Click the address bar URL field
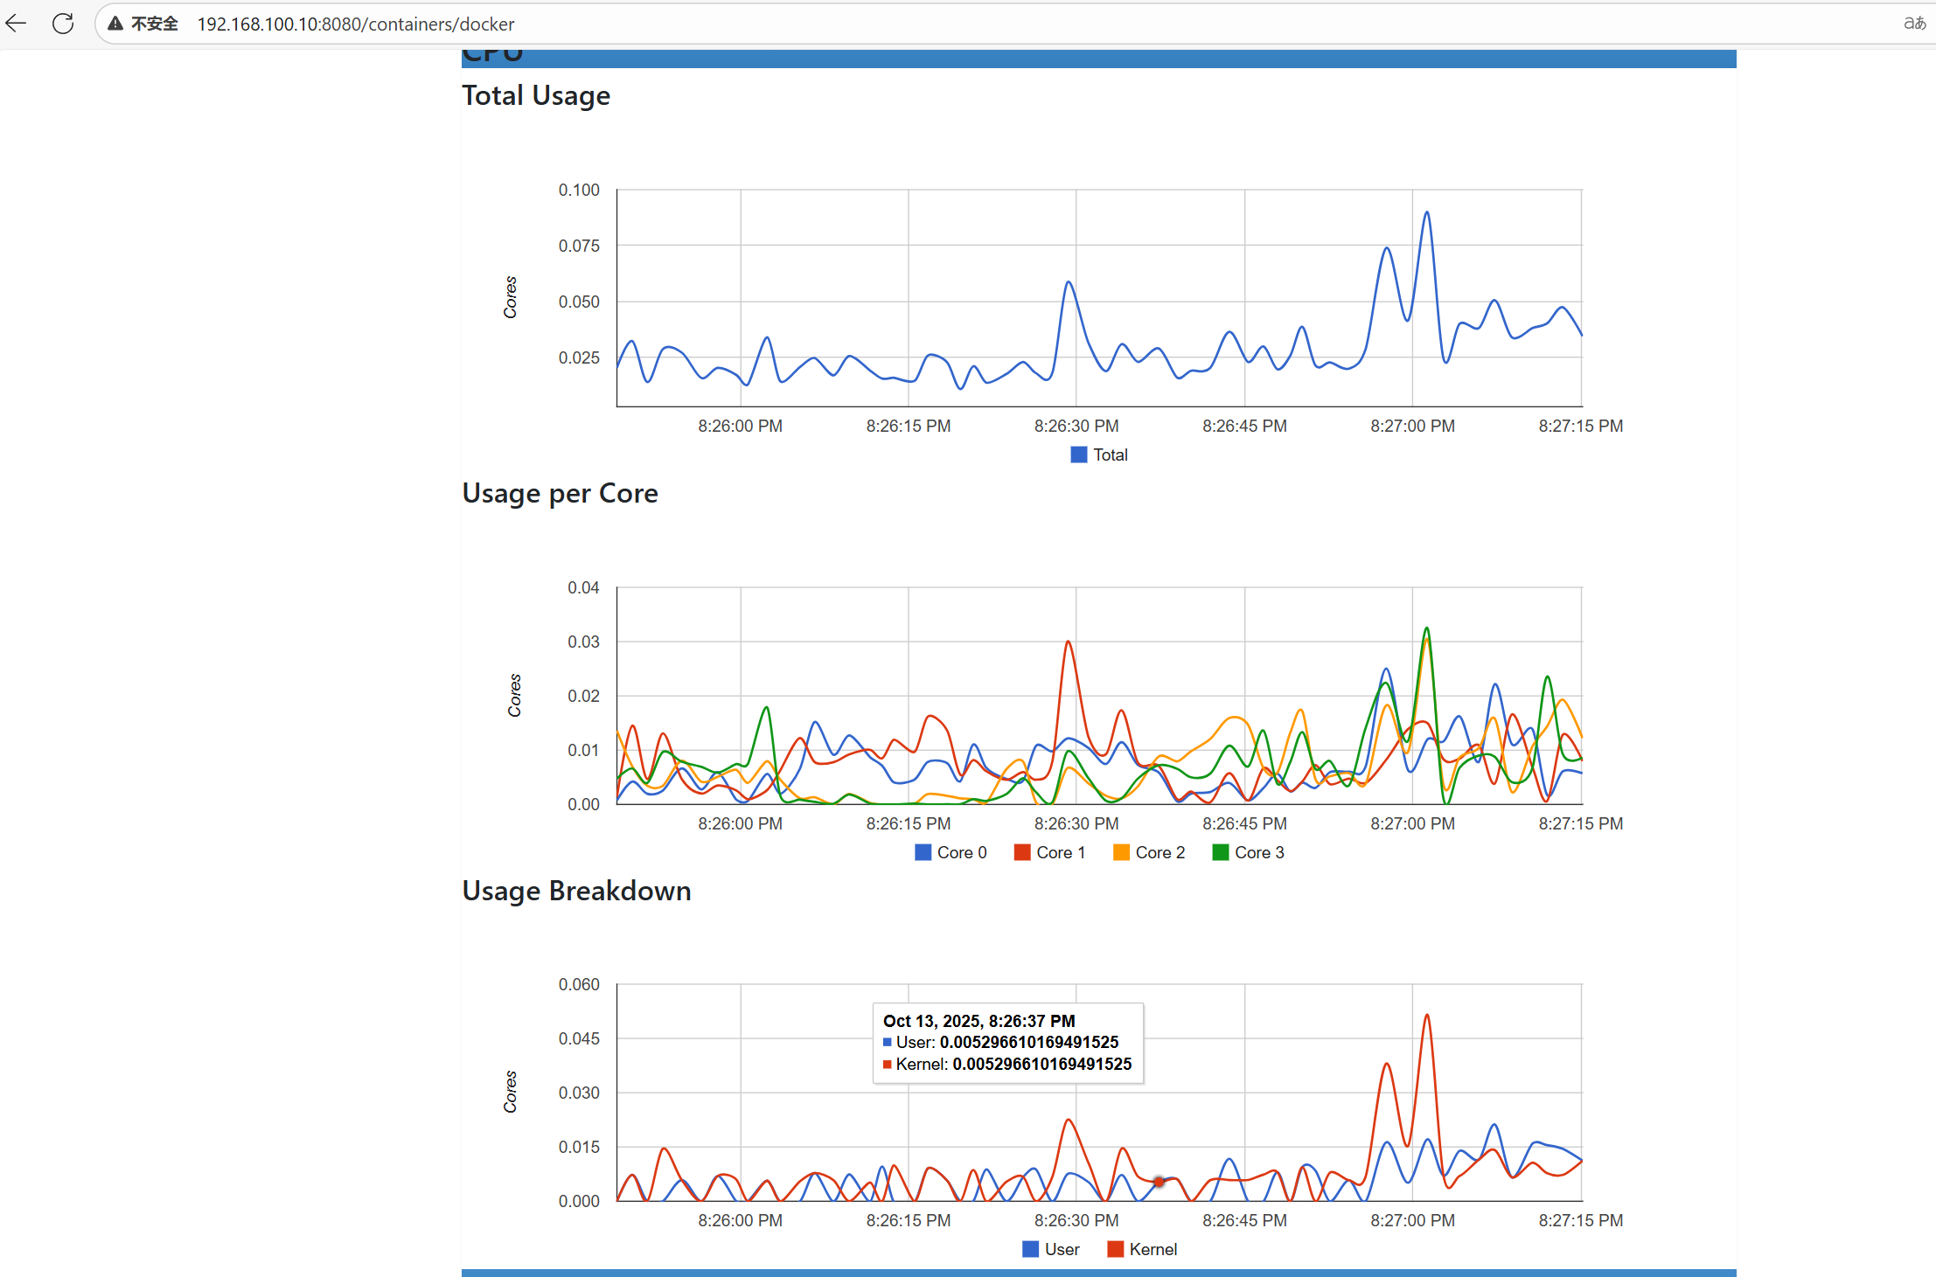Screen dimensions: 1936x1277 pyautogui.click(x=355, y=24)
